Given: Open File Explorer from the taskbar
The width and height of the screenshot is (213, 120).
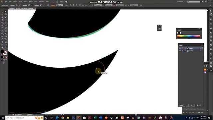Looking at the screenshot, I should coord(68,118).
